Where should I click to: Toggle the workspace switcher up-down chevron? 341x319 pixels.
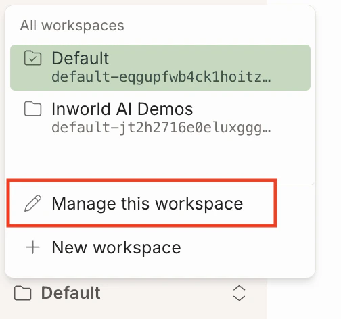click(239, 293)
